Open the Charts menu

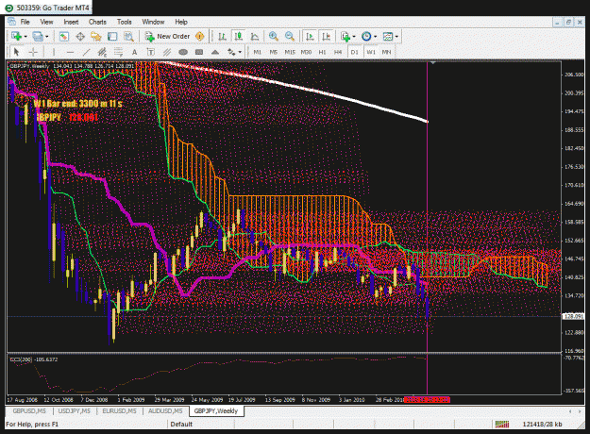tap(97, 22)
